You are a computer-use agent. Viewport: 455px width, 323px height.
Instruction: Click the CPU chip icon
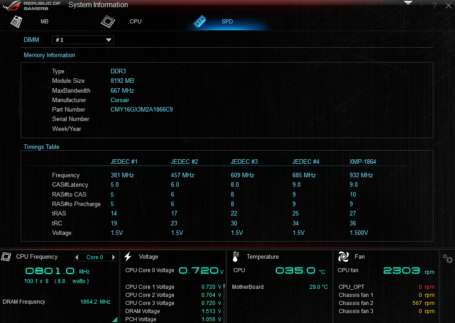pyautogui.click(x=108, y=22)
